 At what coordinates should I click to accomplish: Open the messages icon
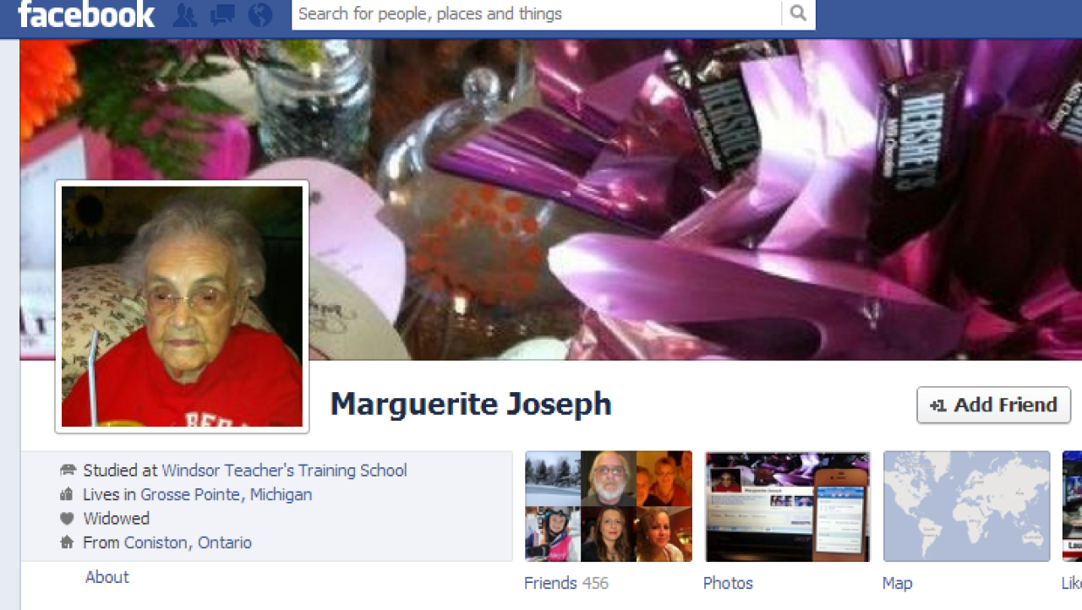pyautogui.click(x=222, y=14)
